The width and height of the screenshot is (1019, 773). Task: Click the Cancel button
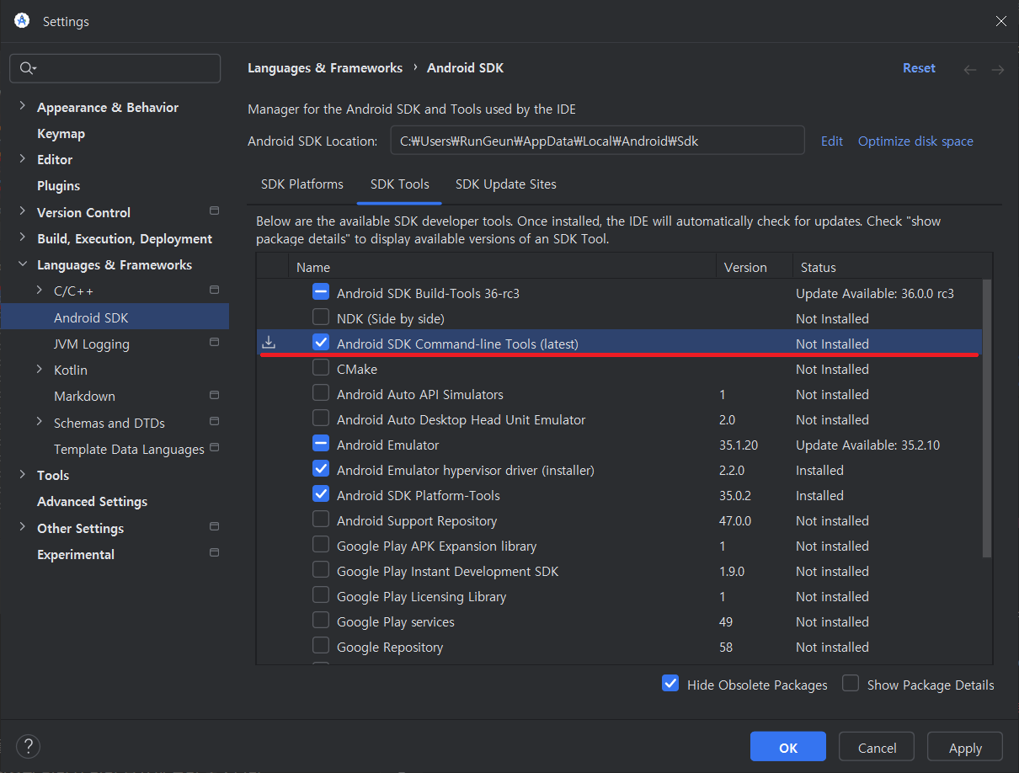877,748
